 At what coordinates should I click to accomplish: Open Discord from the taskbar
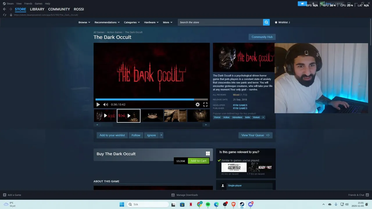tap(251, 204)
